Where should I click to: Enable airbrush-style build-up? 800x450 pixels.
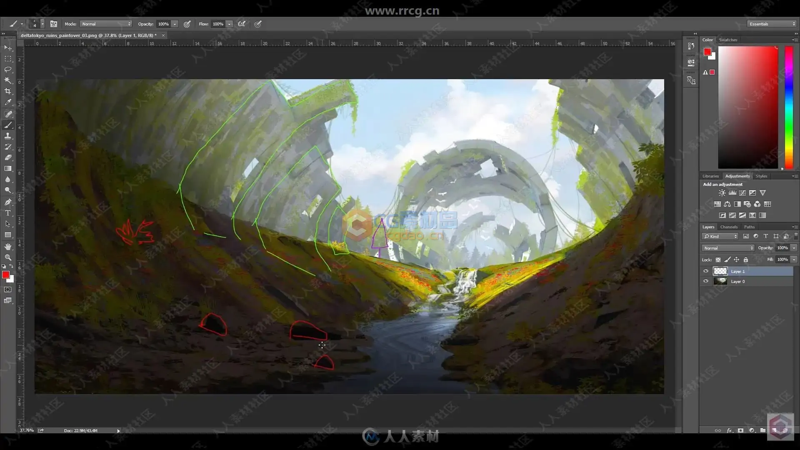pyautogui.click(x=242, y=24)
